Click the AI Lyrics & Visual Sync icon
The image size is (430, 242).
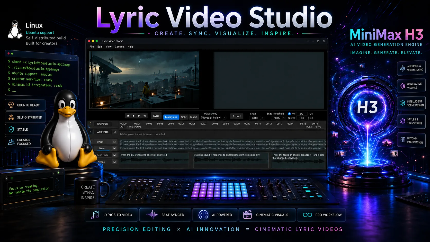(x=402, y=68)
